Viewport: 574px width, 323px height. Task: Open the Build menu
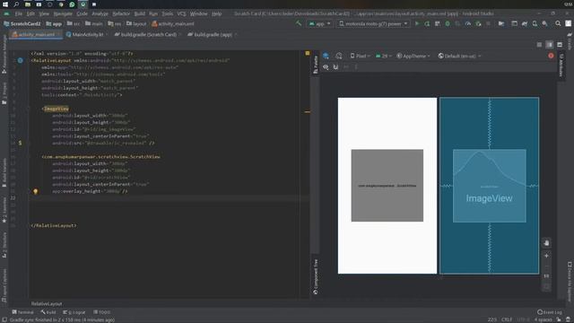click(x=140, y=13)
